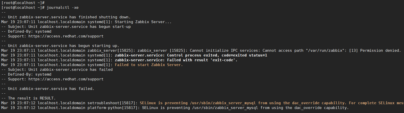Click the bold 'Control process exited, code=exited status=1' text
Screen dimensions: 404x113
(217, 55)
